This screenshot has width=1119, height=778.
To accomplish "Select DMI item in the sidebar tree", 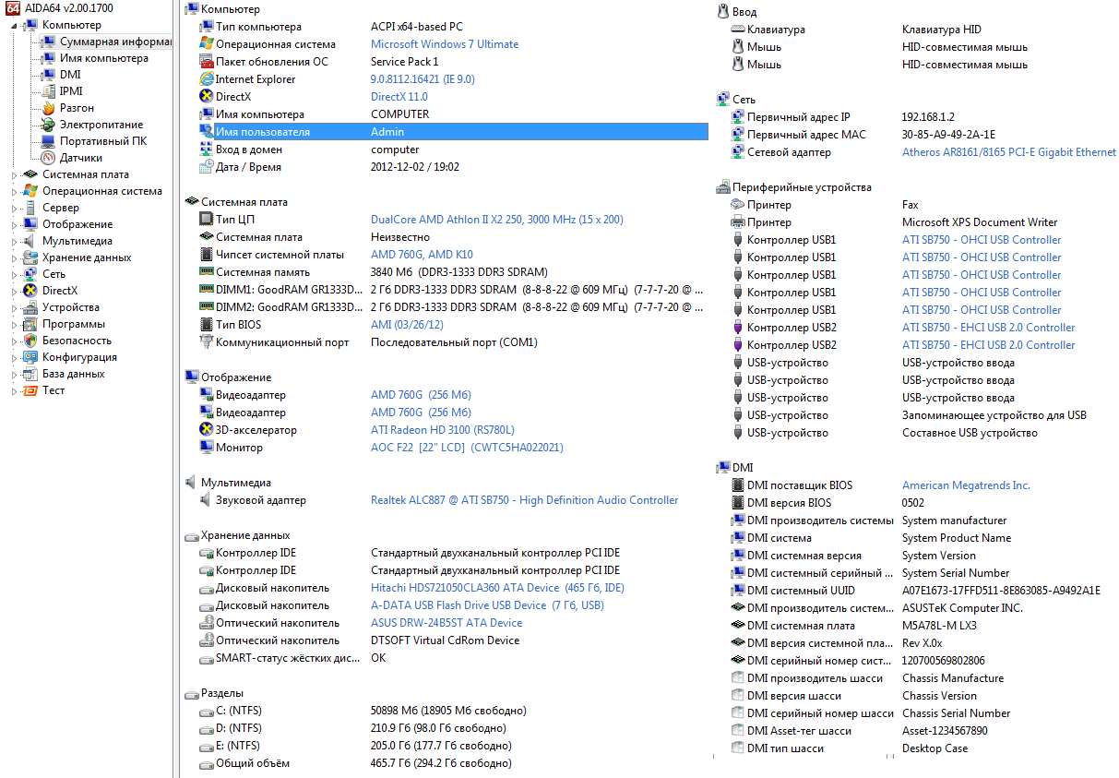I will point(70,75).
